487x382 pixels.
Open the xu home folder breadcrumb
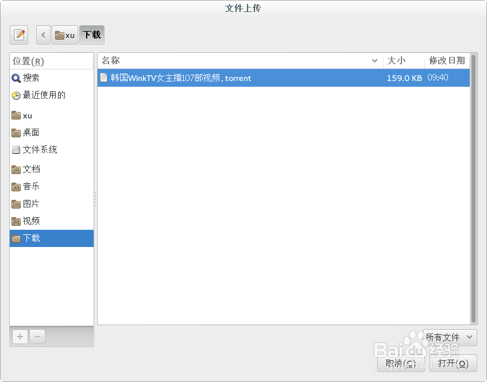pyautogui.click(x=64, y=35)
